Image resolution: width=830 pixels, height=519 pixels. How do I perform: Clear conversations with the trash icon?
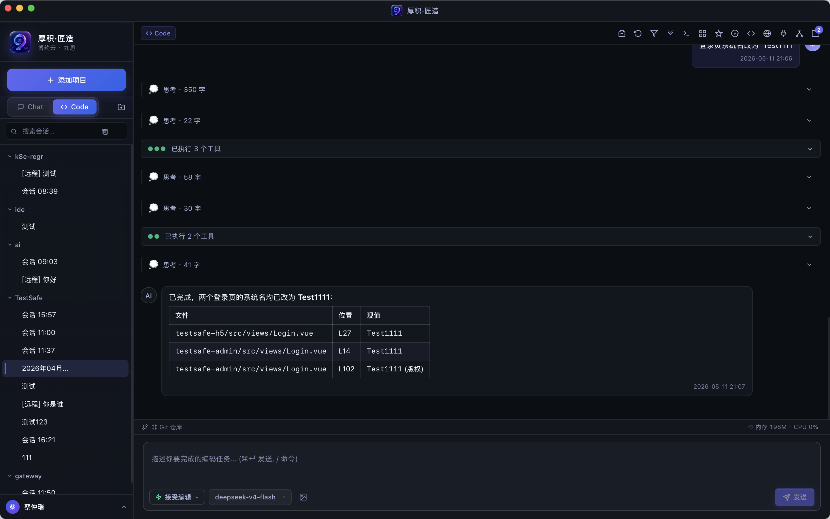[105, 131]
